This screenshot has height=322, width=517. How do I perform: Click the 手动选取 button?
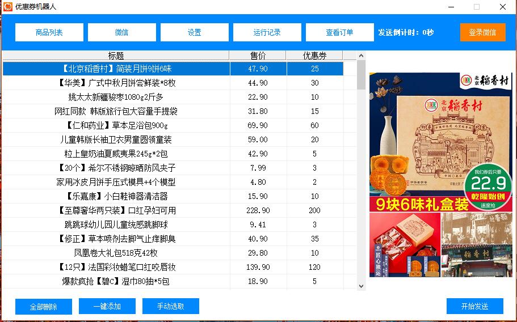coord(170,306)
